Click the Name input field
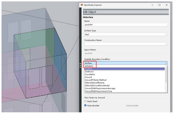Viewport: 174px width, 114px height. pos(126,25)
